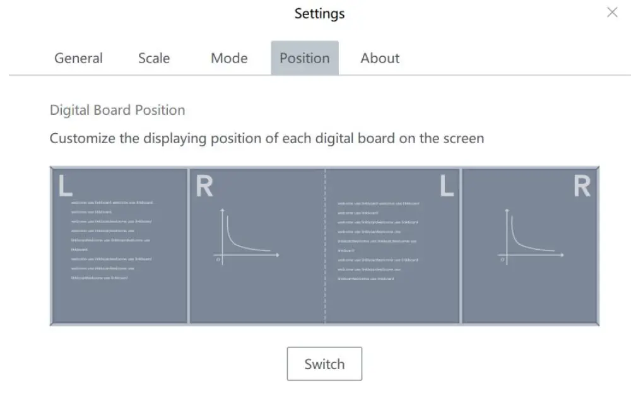Image resolution: width=636 pixels, height=398 pixels.
Task: Click the Digital Board Position heading
Action: tap(117, 110)
